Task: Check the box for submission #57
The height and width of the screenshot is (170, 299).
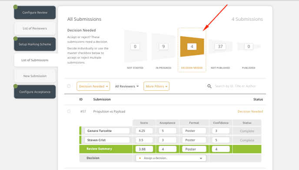Action: [69, 111]
